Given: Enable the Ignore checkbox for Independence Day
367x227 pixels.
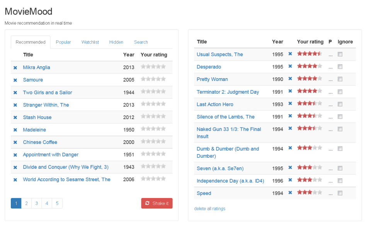Looking at the screenshot, I should point(340,180).
